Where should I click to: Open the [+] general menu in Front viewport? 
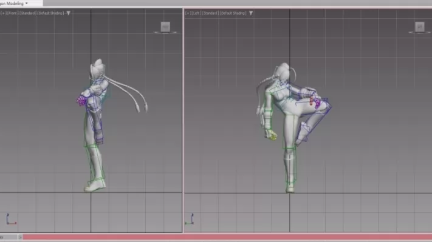[4, 13]
